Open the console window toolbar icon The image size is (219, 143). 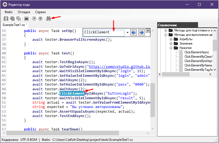pyautogui.click(x=26, y=19)
